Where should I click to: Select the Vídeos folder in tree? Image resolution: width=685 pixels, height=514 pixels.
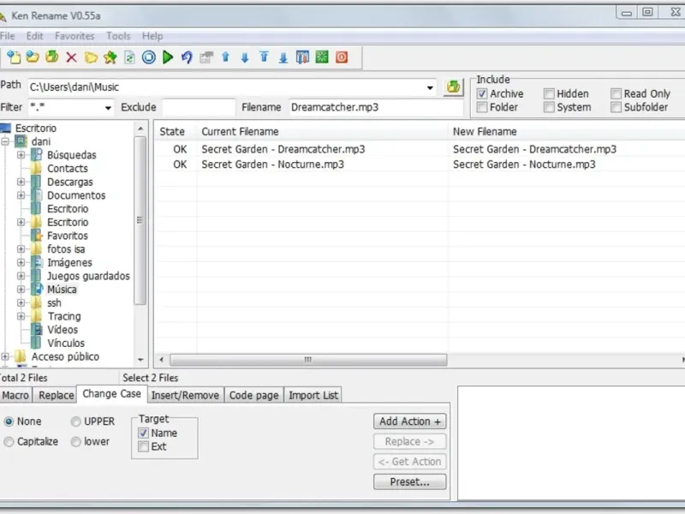[63, 330]
